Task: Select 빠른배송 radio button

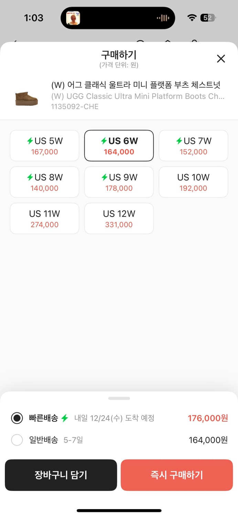Action: [17, 418]
